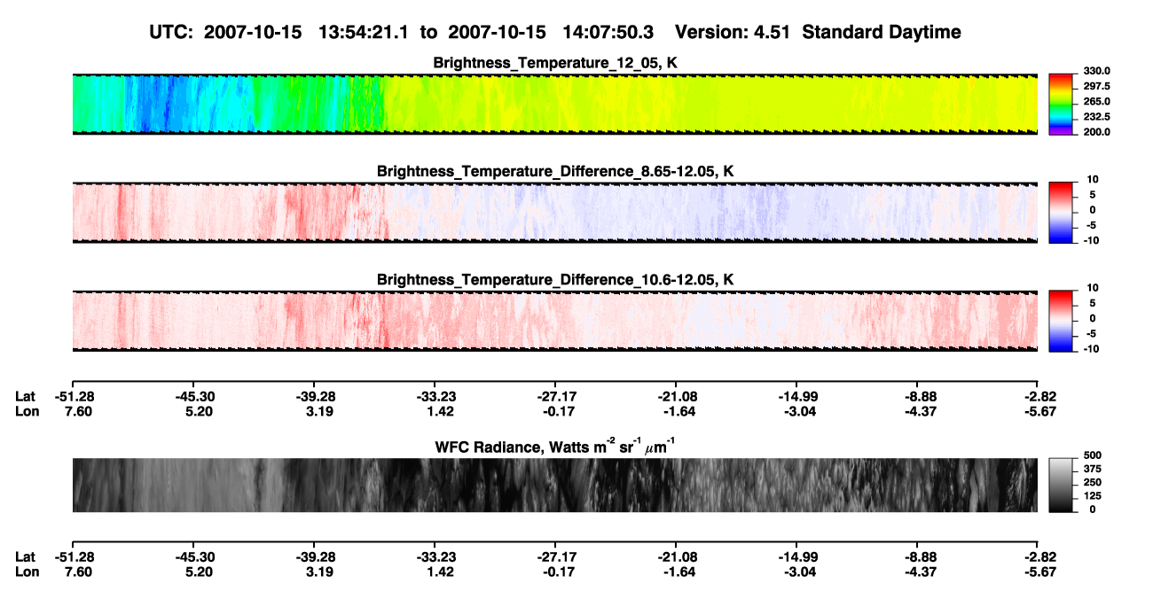Click the Brightness_Temperature_Difference_10.6-12.05 title

pyautogui.click(x=555, y=279)
